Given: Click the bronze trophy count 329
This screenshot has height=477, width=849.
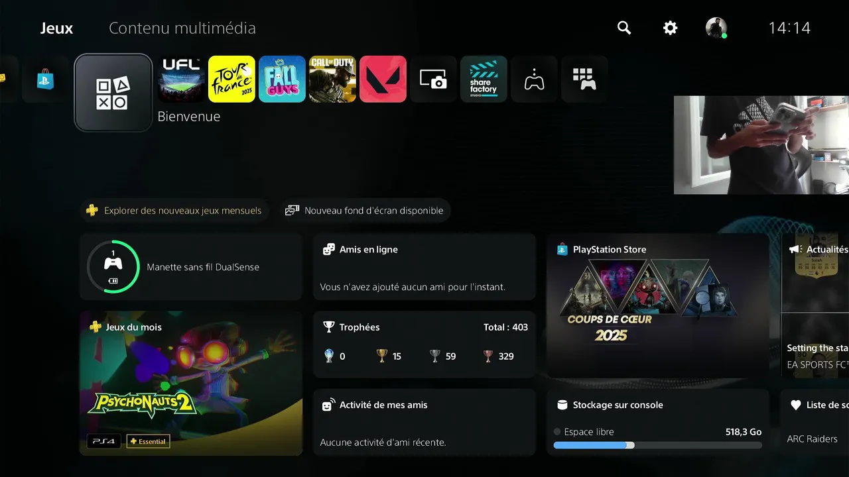Looking at the screenshot, I should [x=499, y=356].
